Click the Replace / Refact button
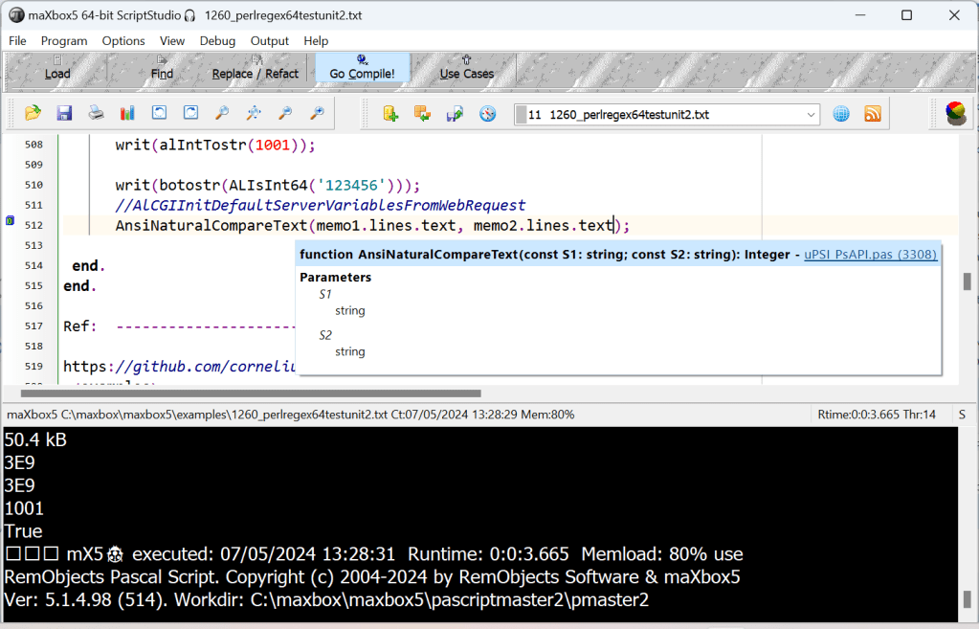Image resolution: width=979 pixels, height=629 pixels. 255,68
